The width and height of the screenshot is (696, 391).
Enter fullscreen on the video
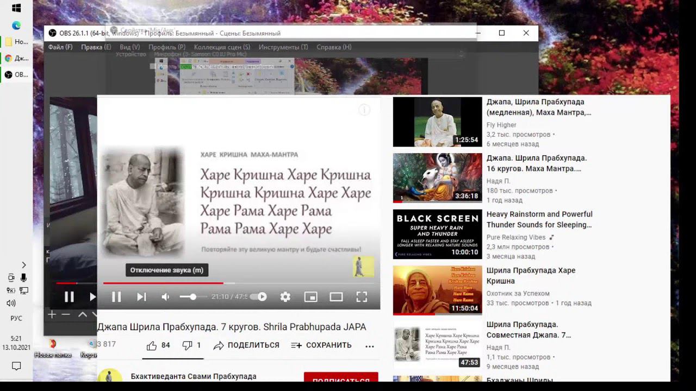[362, 297]
